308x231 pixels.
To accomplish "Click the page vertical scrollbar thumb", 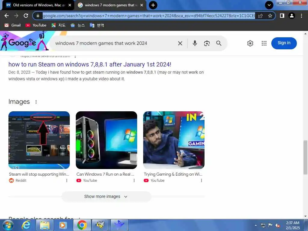I will pyautogui.click(x=305, y=157).
